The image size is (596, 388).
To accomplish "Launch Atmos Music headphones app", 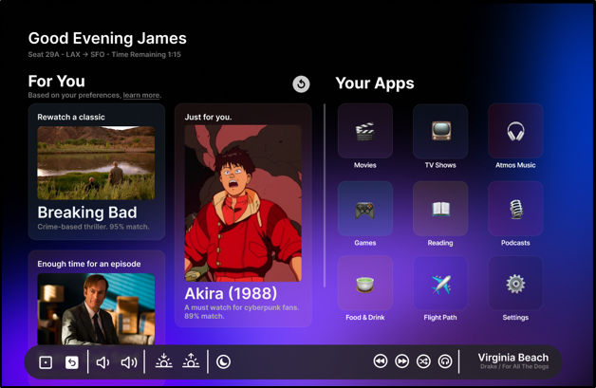I will tap(515, 131).
